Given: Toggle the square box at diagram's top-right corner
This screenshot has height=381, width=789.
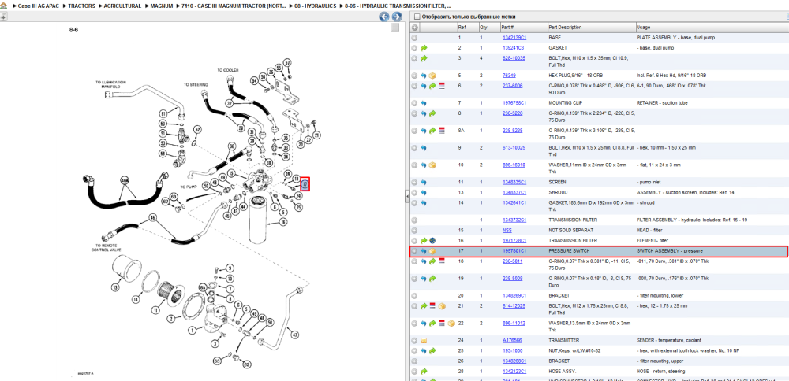Looking at the screenshot, I should point(395,28).
